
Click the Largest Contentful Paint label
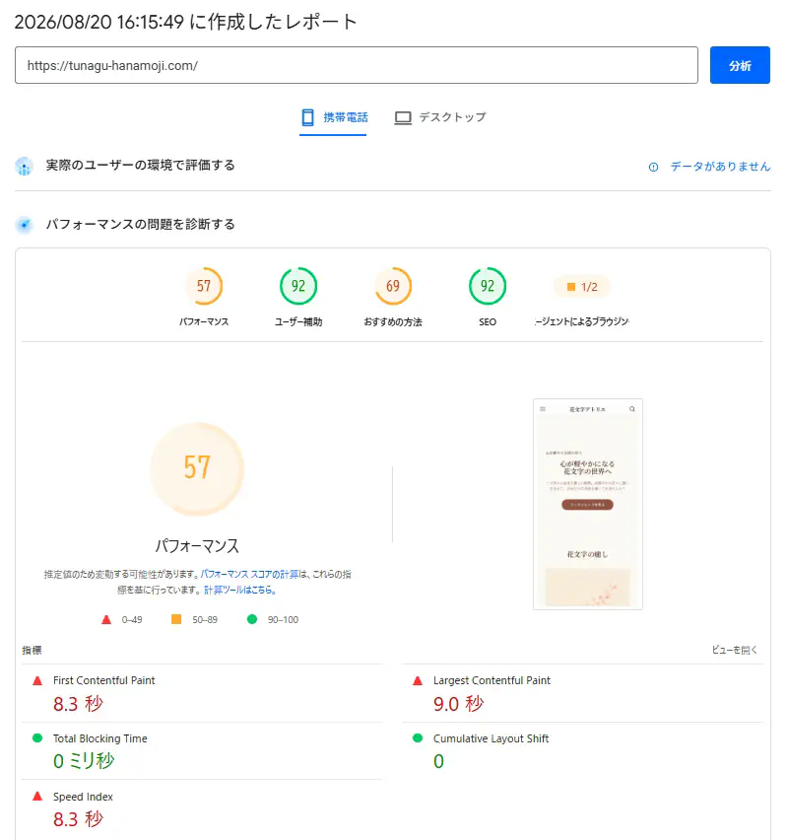pyautogui.click(x=492, y=680)
